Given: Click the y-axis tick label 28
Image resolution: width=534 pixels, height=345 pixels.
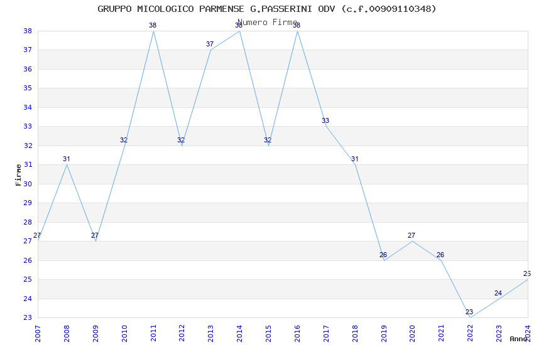Looking at the screenshot, I should (x=28, y=222).
